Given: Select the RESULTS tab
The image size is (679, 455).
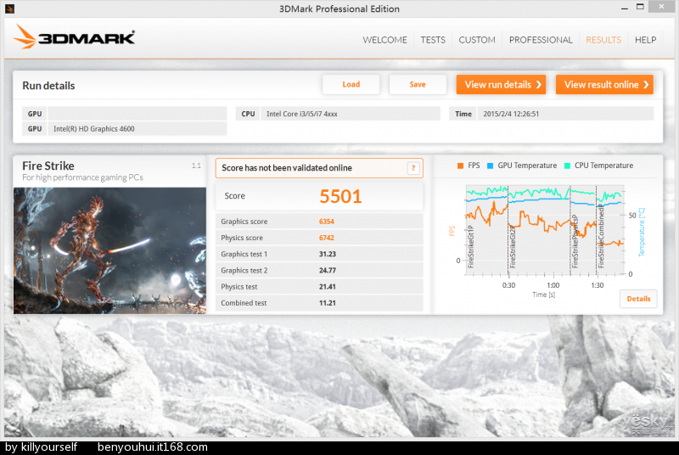Looking at the screenshot, I should (x=603, y=40).
